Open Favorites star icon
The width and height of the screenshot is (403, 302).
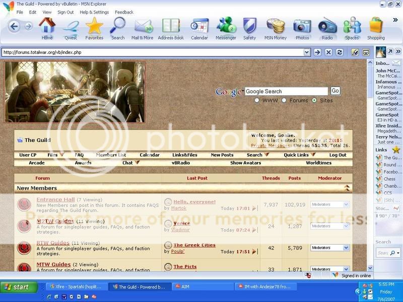94,28
